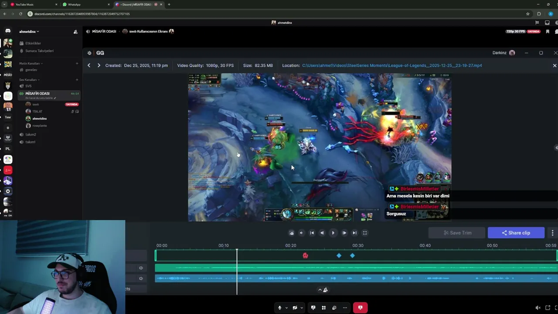Play the clip in GG editor
558x314 pixels.
[333, 233]
